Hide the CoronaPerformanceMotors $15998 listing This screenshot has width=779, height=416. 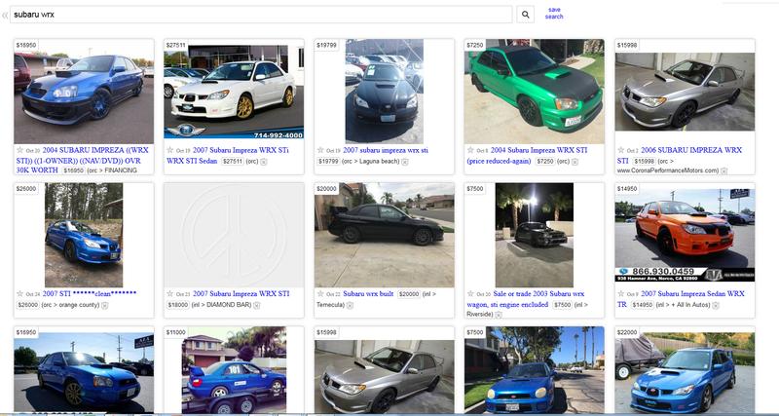click(723, 170)
